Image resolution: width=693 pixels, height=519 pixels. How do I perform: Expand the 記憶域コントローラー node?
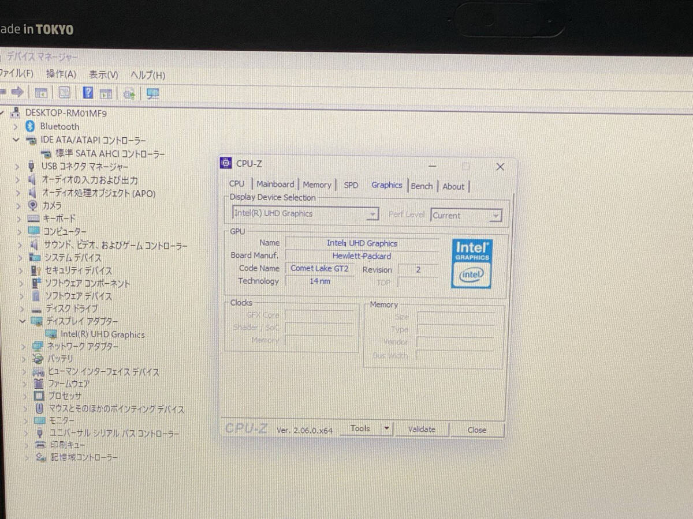pos(27,457)
